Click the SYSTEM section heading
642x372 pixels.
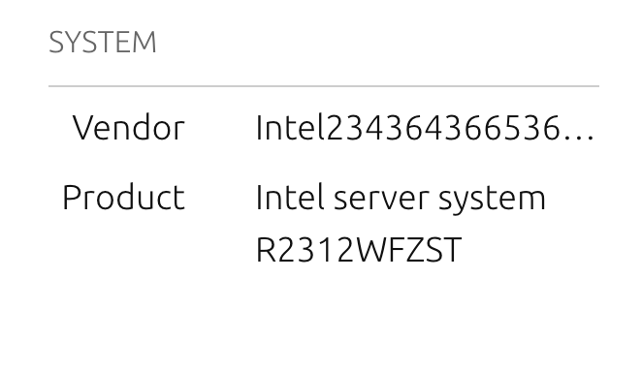pos(103,42)
